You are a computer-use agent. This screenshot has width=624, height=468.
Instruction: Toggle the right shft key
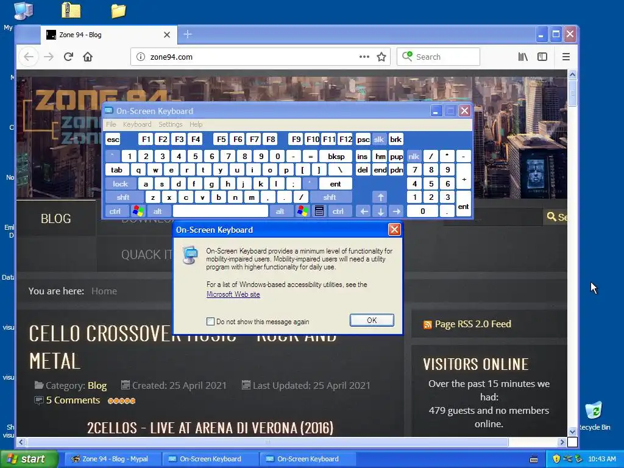point(330,197)
